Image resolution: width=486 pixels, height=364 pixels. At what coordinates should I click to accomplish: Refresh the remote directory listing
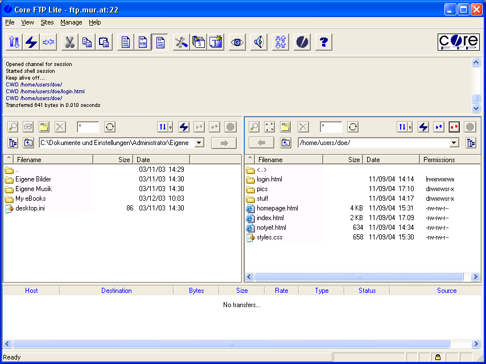[x=352, y=126]
